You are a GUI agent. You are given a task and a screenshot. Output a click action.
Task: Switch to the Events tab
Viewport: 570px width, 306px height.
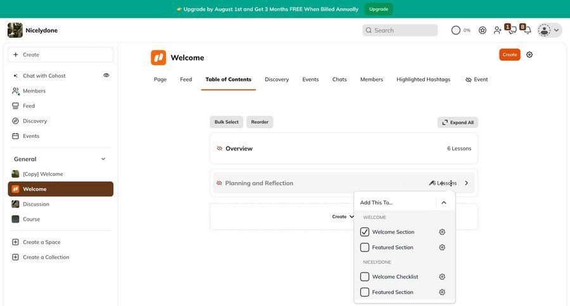coord(310,79)
